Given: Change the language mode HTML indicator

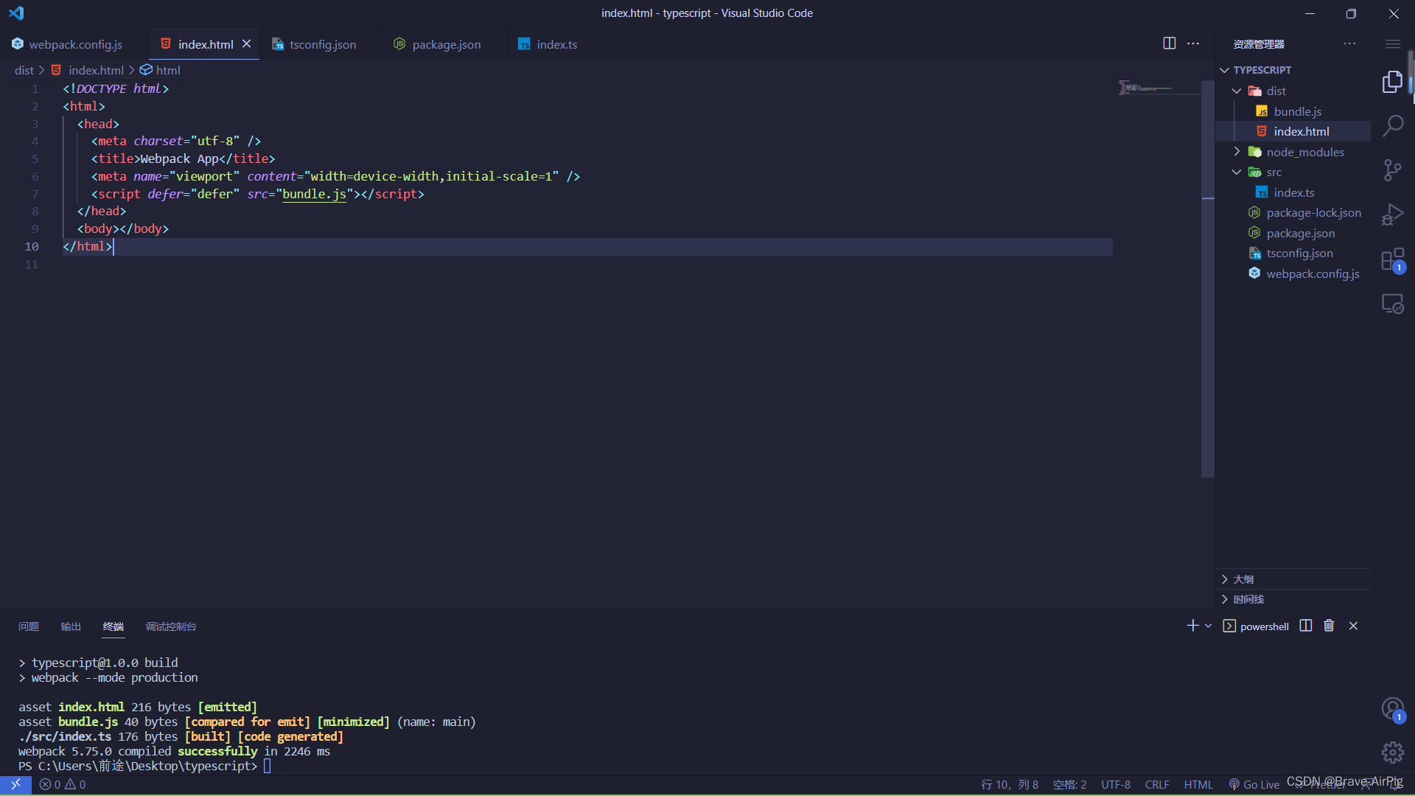Looking at the screenshot, I should pyautogui.click(x=1198, y=785).
